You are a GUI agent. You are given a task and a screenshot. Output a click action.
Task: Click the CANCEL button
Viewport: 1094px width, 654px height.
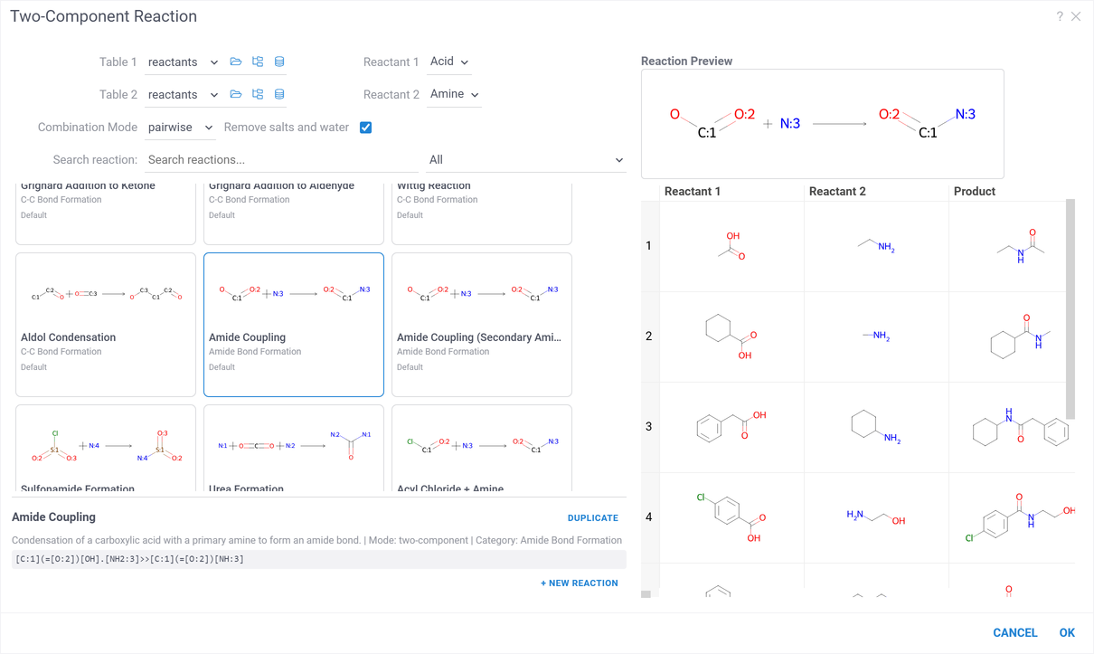pyautogui.click(x=1015, y=633)
